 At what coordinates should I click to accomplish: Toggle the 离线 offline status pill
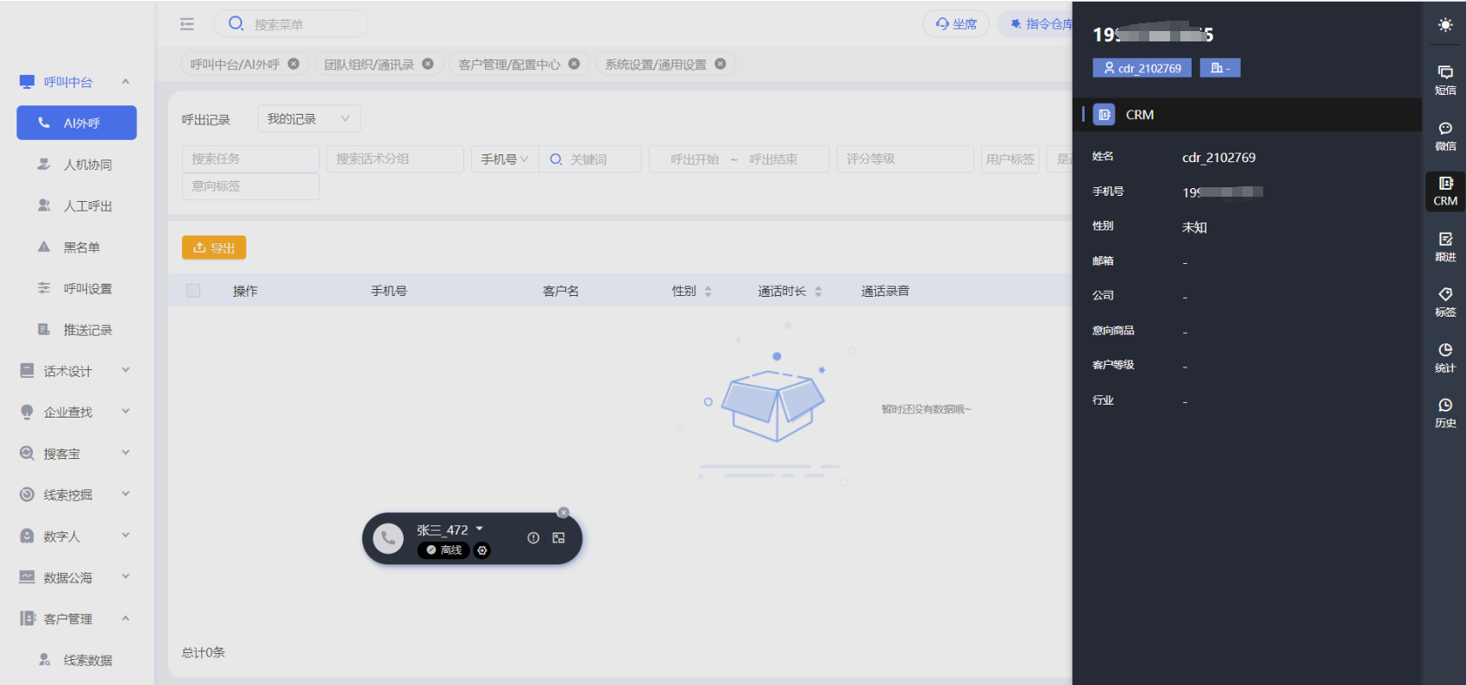(444, 550)
